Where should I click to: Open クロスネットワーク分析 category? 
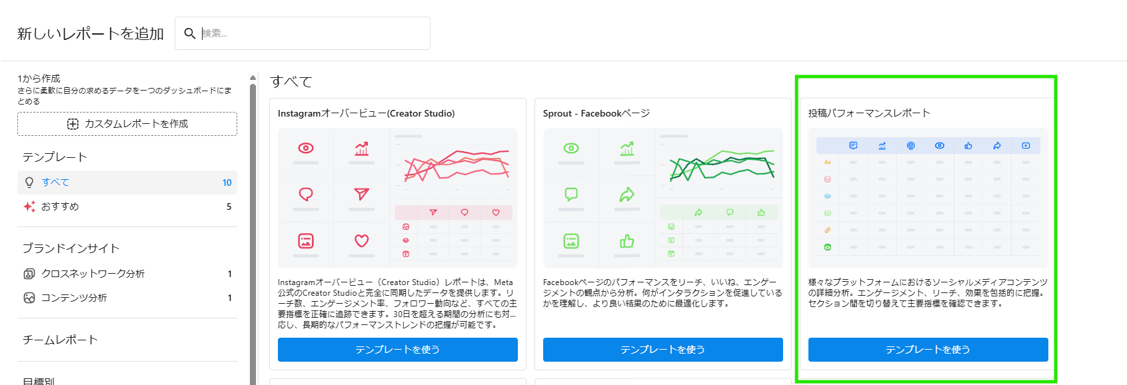(93, 274)
